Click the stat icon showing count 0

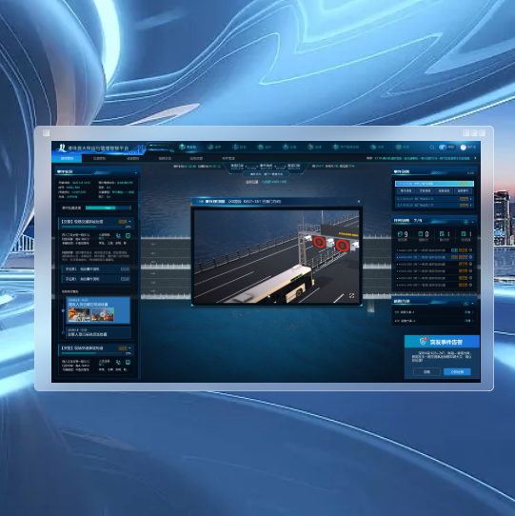point(420,234)
